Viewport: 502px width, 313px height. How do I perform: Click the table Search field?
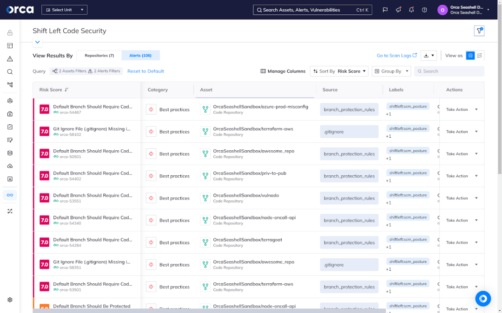point(449,71)
